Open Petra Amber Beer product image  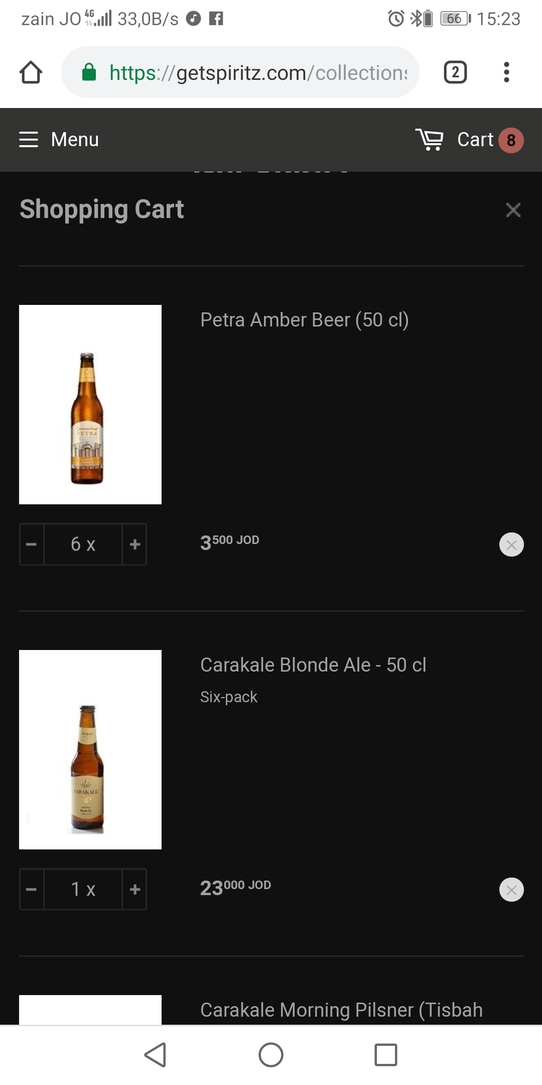point(90,404)
